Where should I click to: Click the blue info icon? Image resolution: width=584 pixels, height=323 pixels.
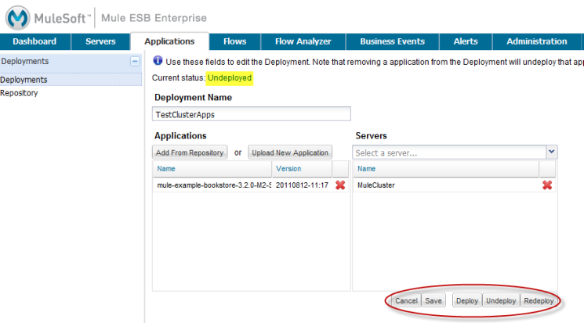(x=158, y=60)
